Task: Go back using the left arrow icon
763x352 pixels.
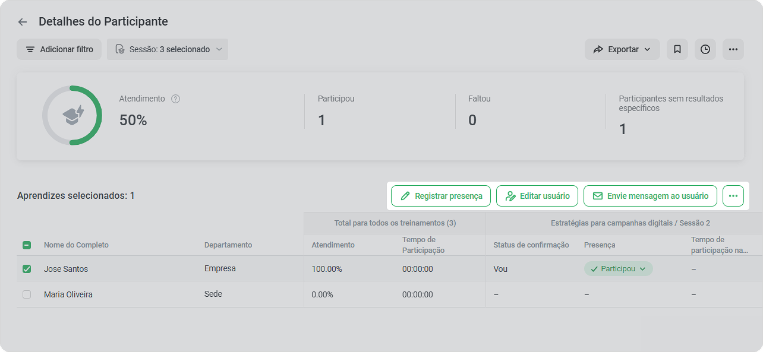Action: (23, 22)
